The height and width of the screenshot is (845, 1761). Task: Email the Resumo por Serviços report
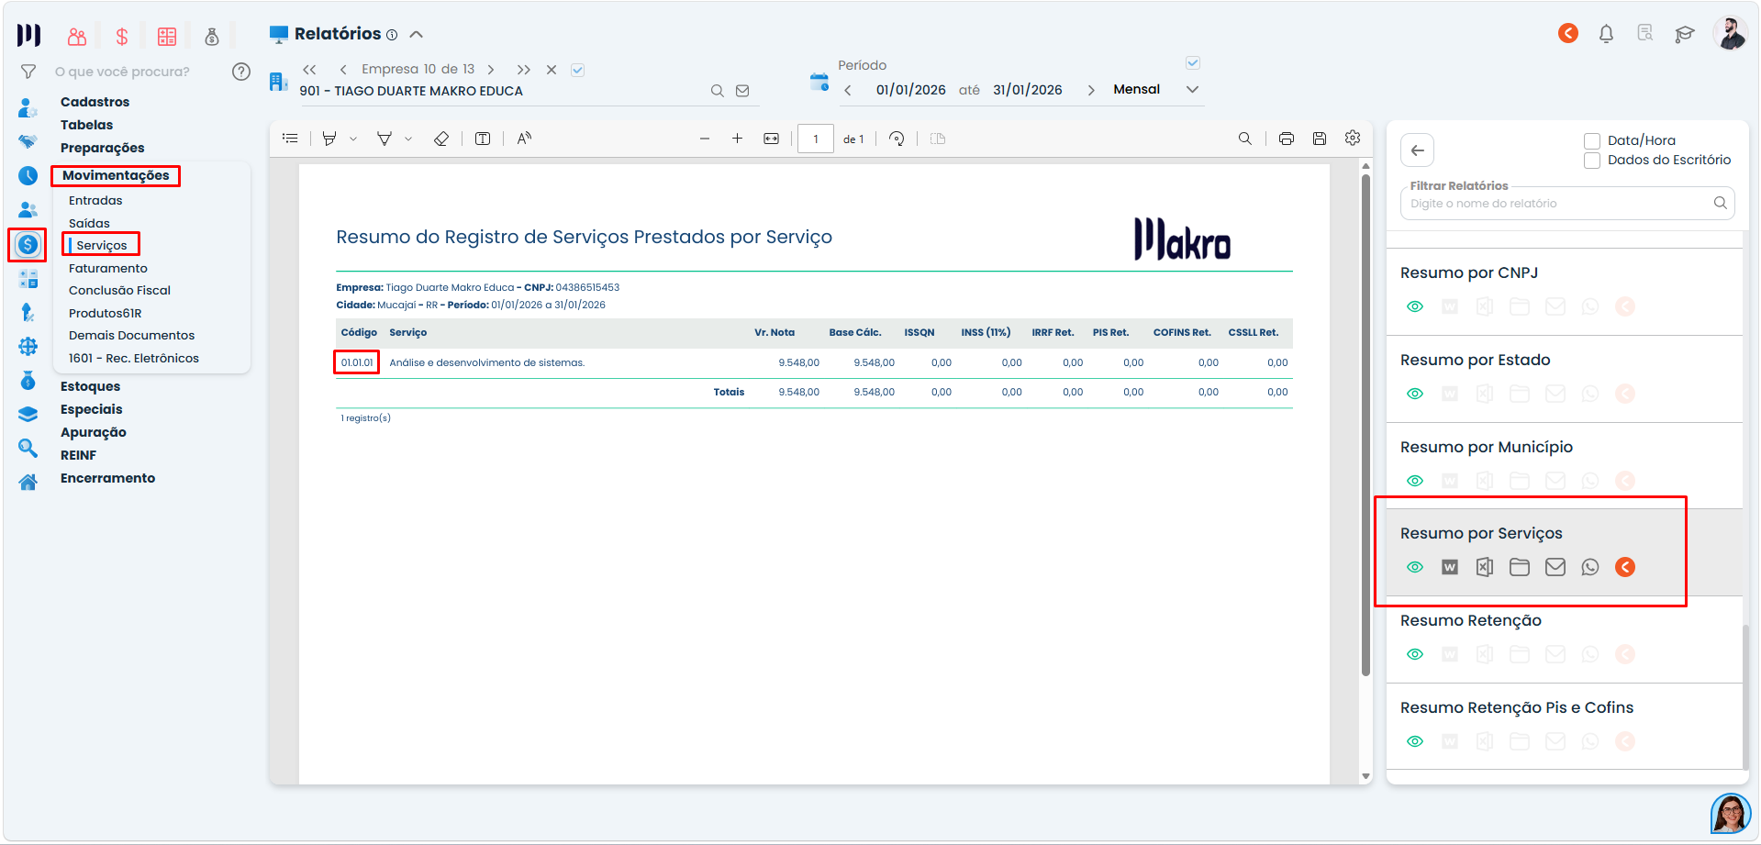[1555, 567]
